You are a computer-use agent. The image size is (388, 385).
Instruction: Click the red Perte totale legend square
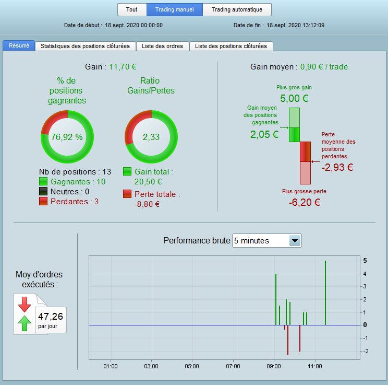point(127,194)
